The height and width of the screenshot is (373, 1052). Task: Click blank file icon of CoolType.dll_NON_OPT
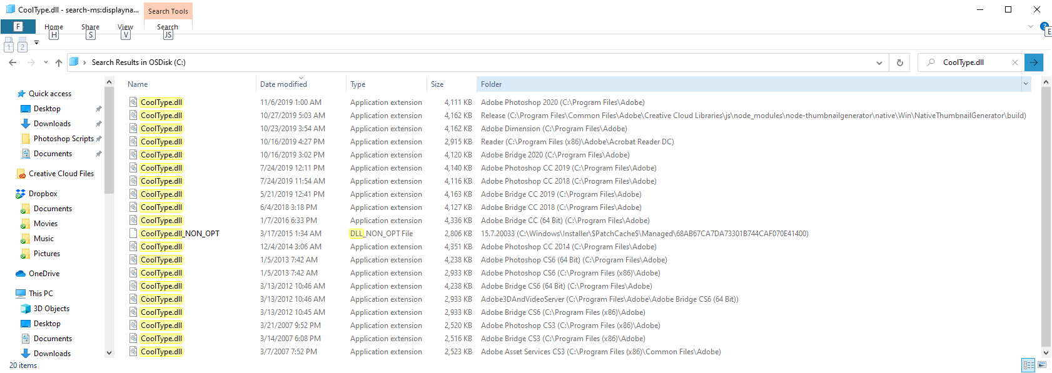pos(133,233)
